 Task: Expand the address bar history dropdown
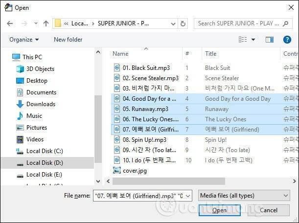point(171,23)
